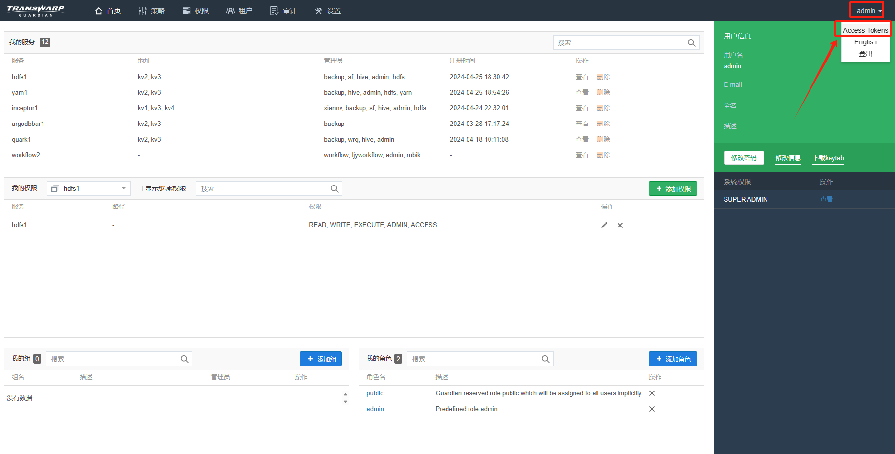Screen dimensions: 895x454
Task: View the hdfs1 service
Action: point(582,77)
